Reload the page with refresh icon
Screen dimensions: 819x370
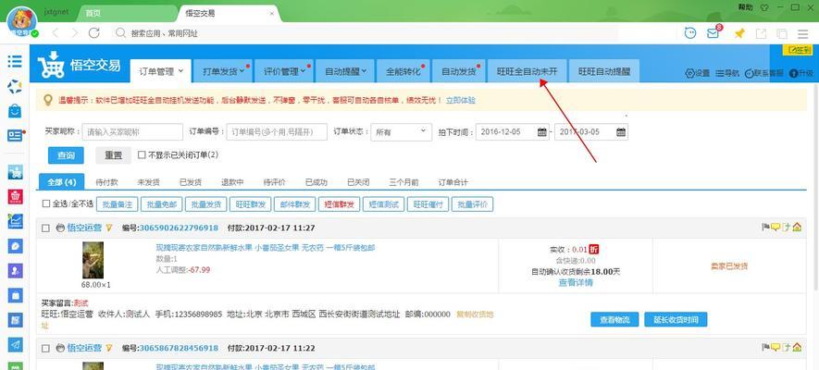[94, 33]
